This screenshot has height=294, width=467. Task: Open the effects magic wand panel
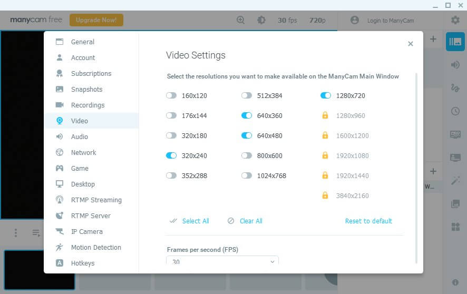(x=455, y=180)
